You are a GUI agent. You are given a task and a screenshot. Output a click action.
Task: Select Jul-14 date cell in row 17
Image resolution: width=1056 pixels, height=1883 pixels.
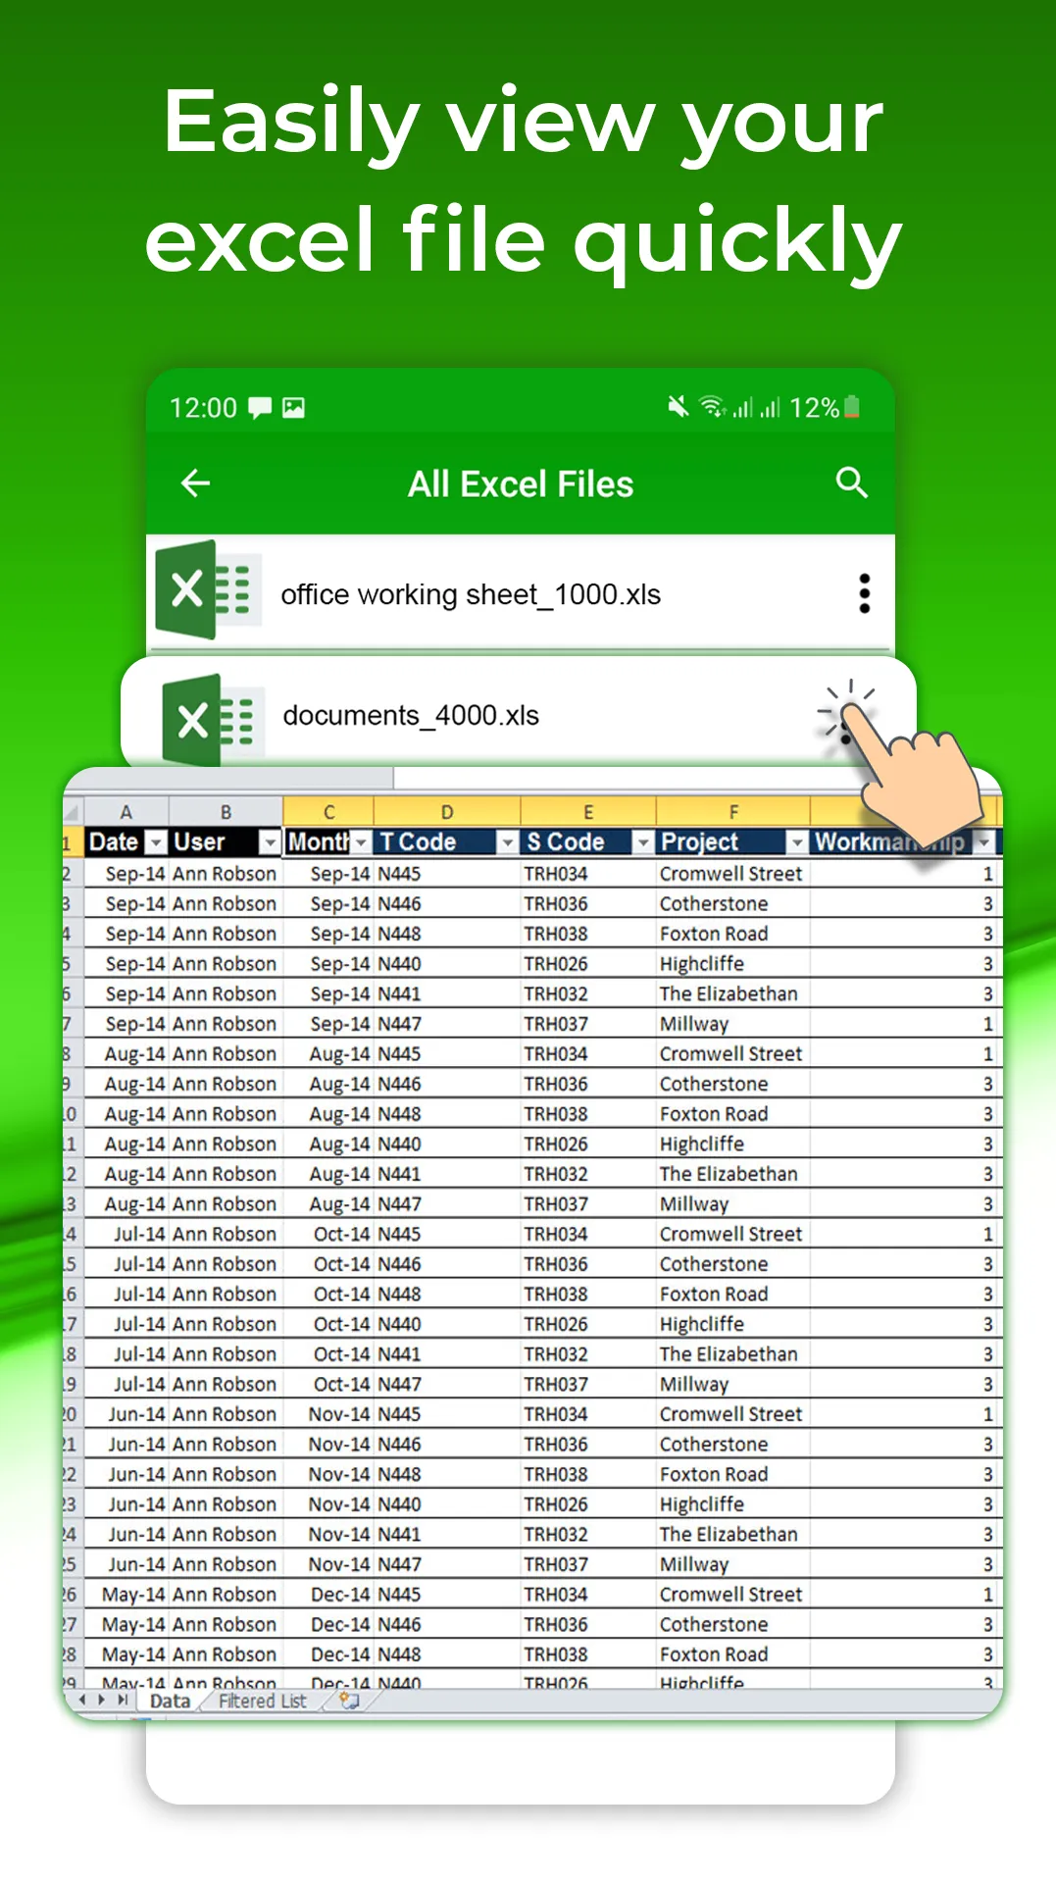[126, 1324]
